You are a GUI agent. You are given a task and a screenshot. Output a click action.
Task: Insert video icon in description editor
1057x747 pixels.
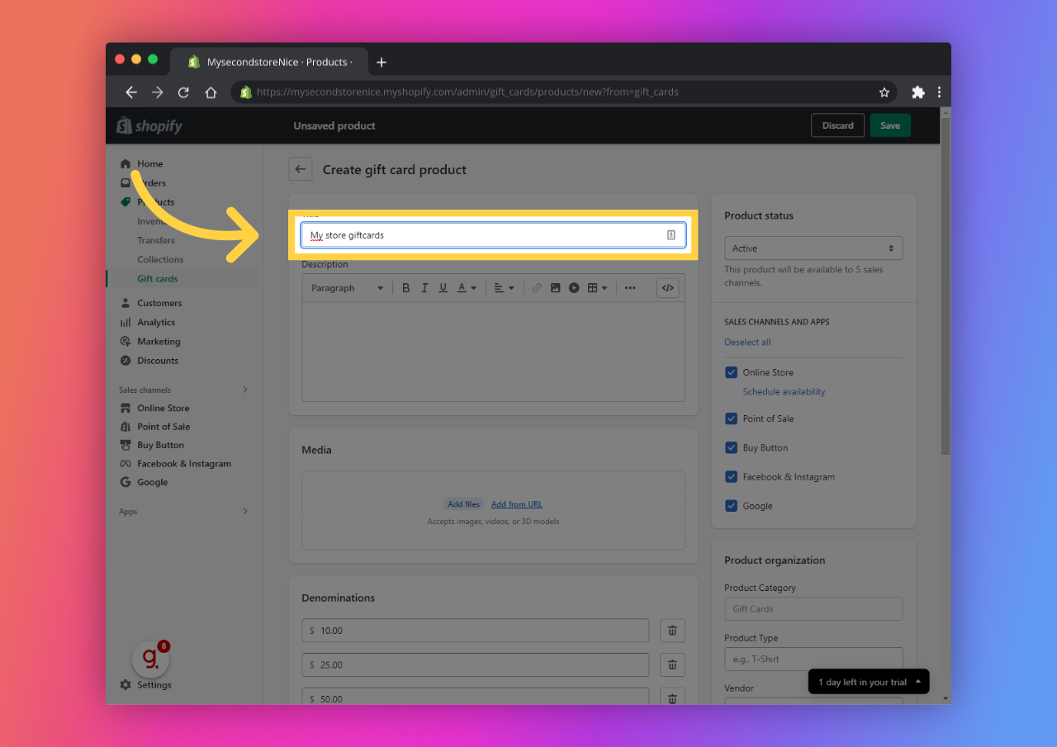pyautogui.click(x=574, y=288)
